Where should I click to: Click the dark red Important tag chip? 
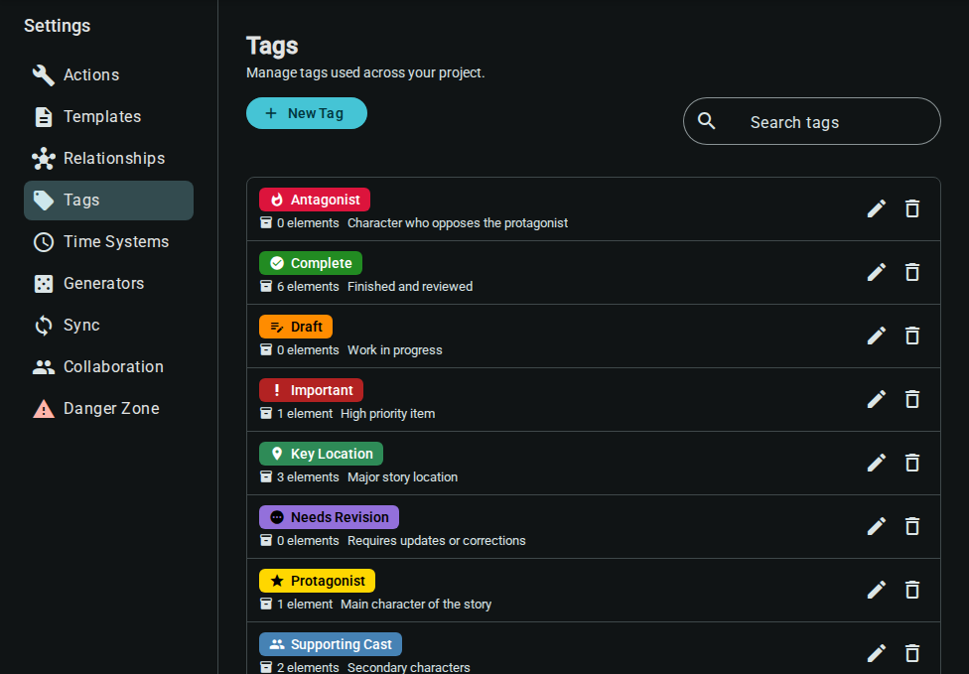point(312,390)
